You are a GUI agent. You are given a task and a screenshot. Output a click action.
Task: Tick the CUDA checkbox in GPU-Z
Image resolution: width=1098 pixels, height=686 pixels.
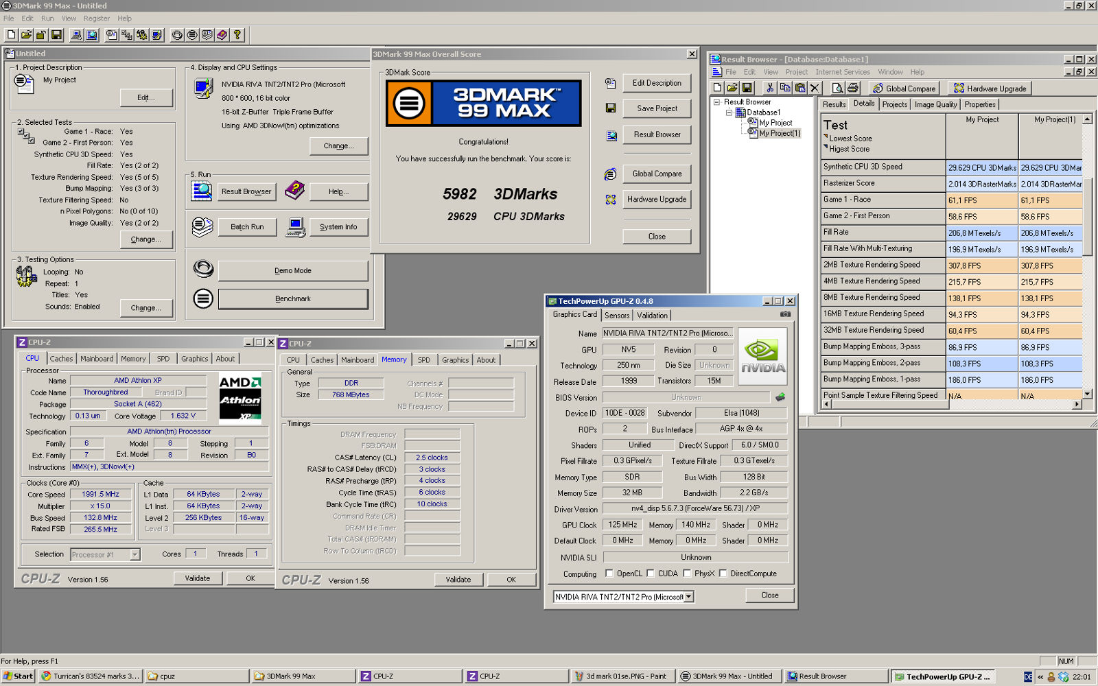pos(650,573)
